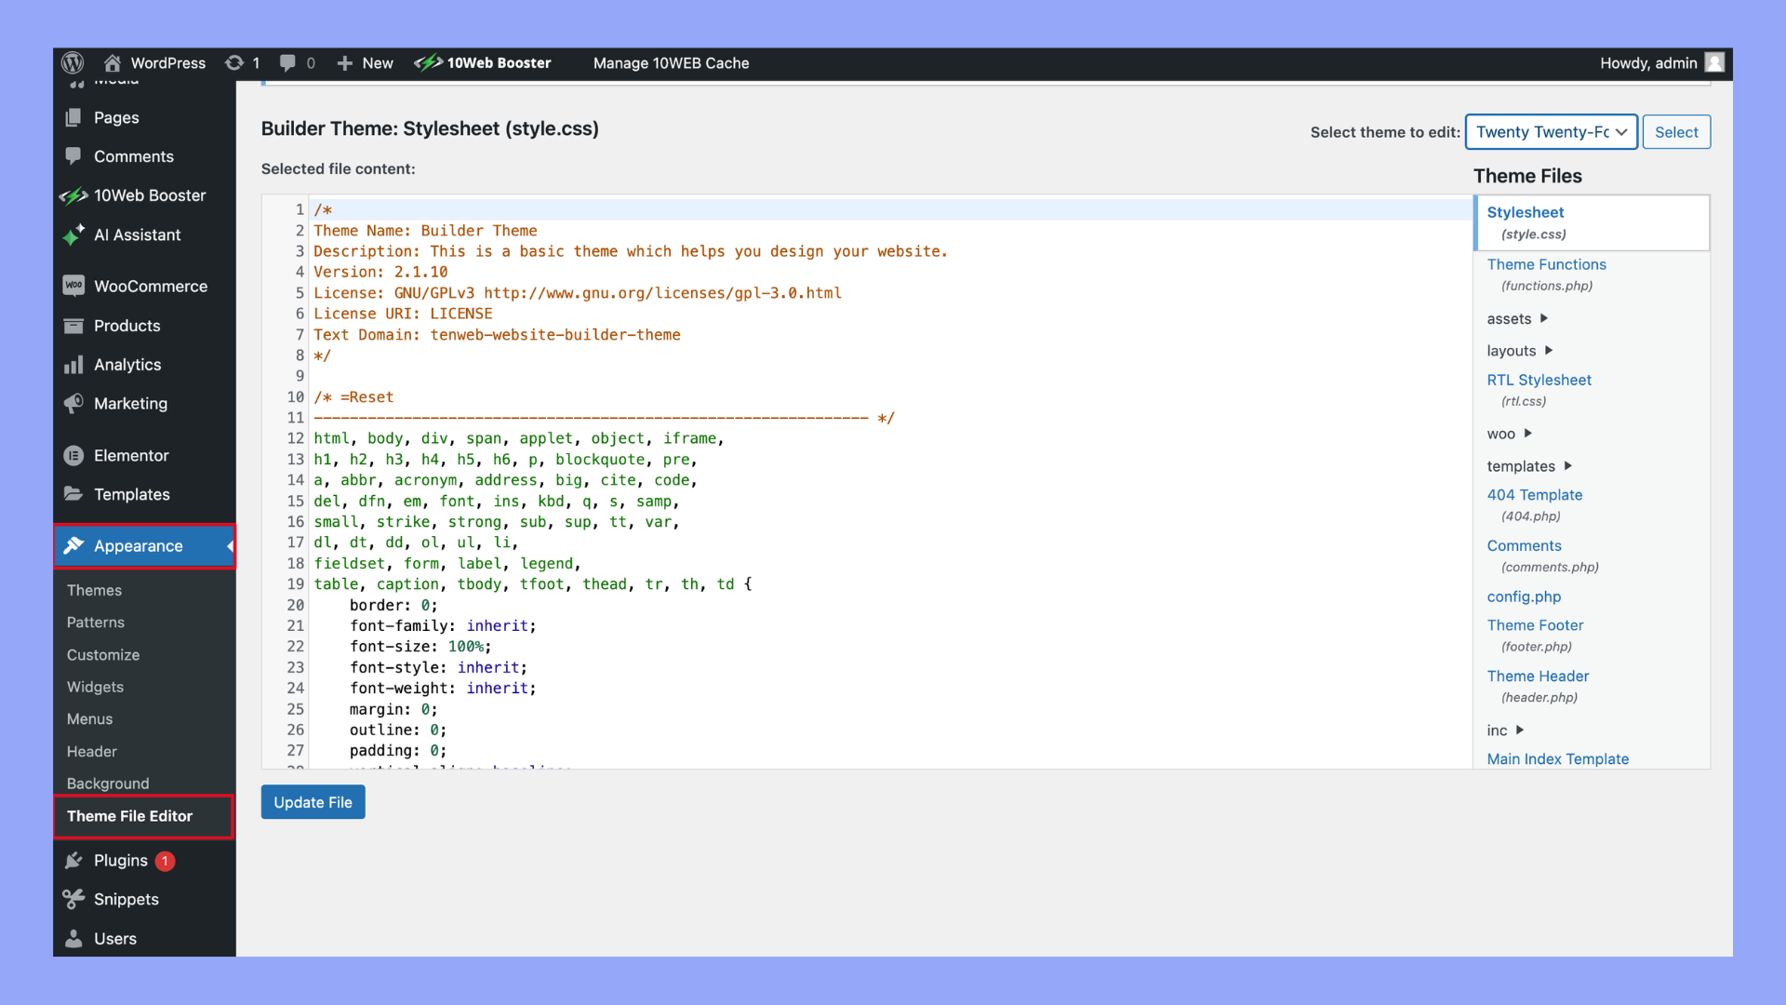This screenshot has width=1786, height=1005.
Task: Click the 10Web Booster admin bar icon
Action: [x=428, y=62]
